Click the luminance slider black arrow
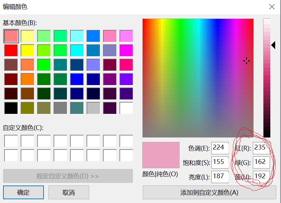The height and width of the screenshot is (203, 281). tap(273, 45)
